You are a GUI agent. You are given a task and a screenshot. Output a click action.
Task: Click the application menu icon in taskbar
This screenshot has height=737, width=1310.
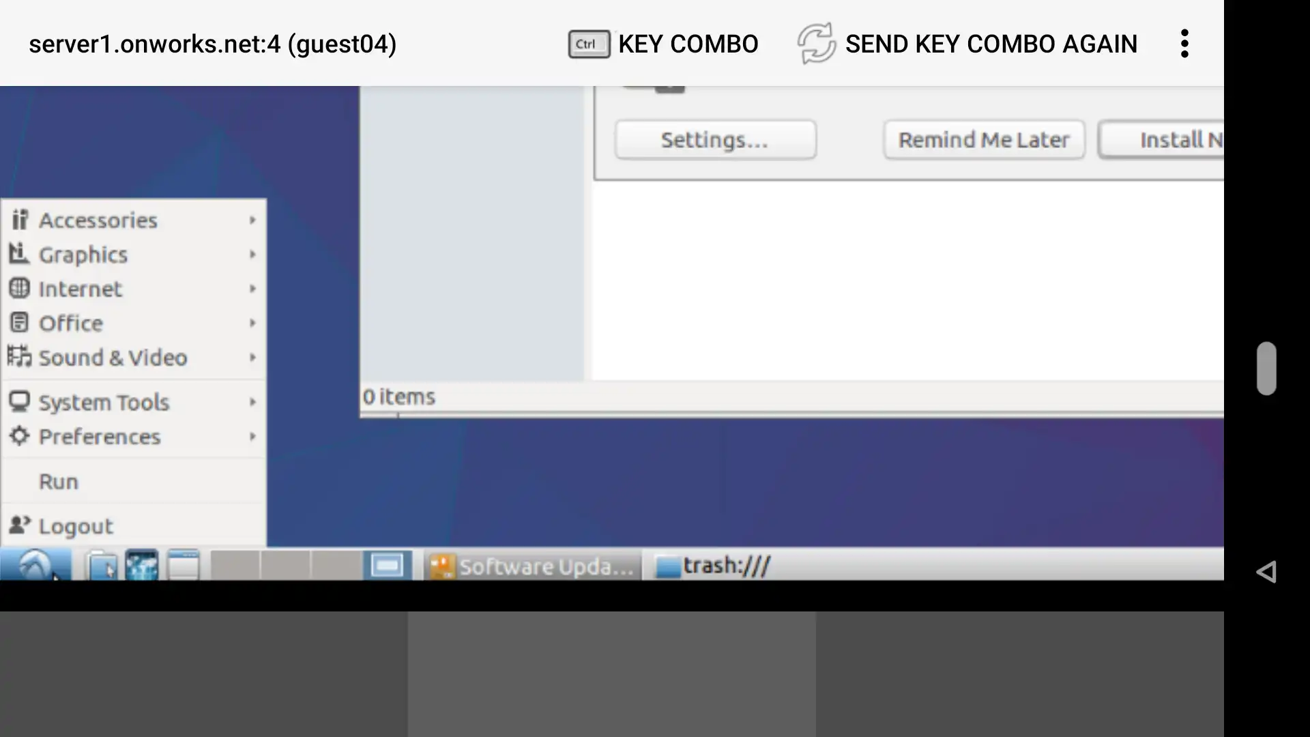point(33,564)
